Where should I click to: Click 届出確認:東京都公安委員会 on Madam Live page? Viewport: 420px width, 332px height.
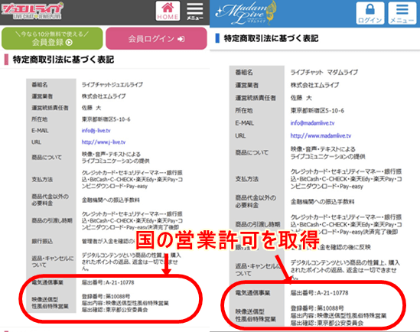coord(327,323)
